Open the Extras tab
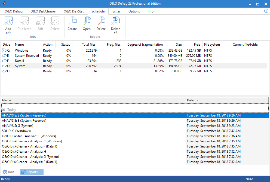The width and height of the screenshot is (270, 182). (x=116, y=11)
